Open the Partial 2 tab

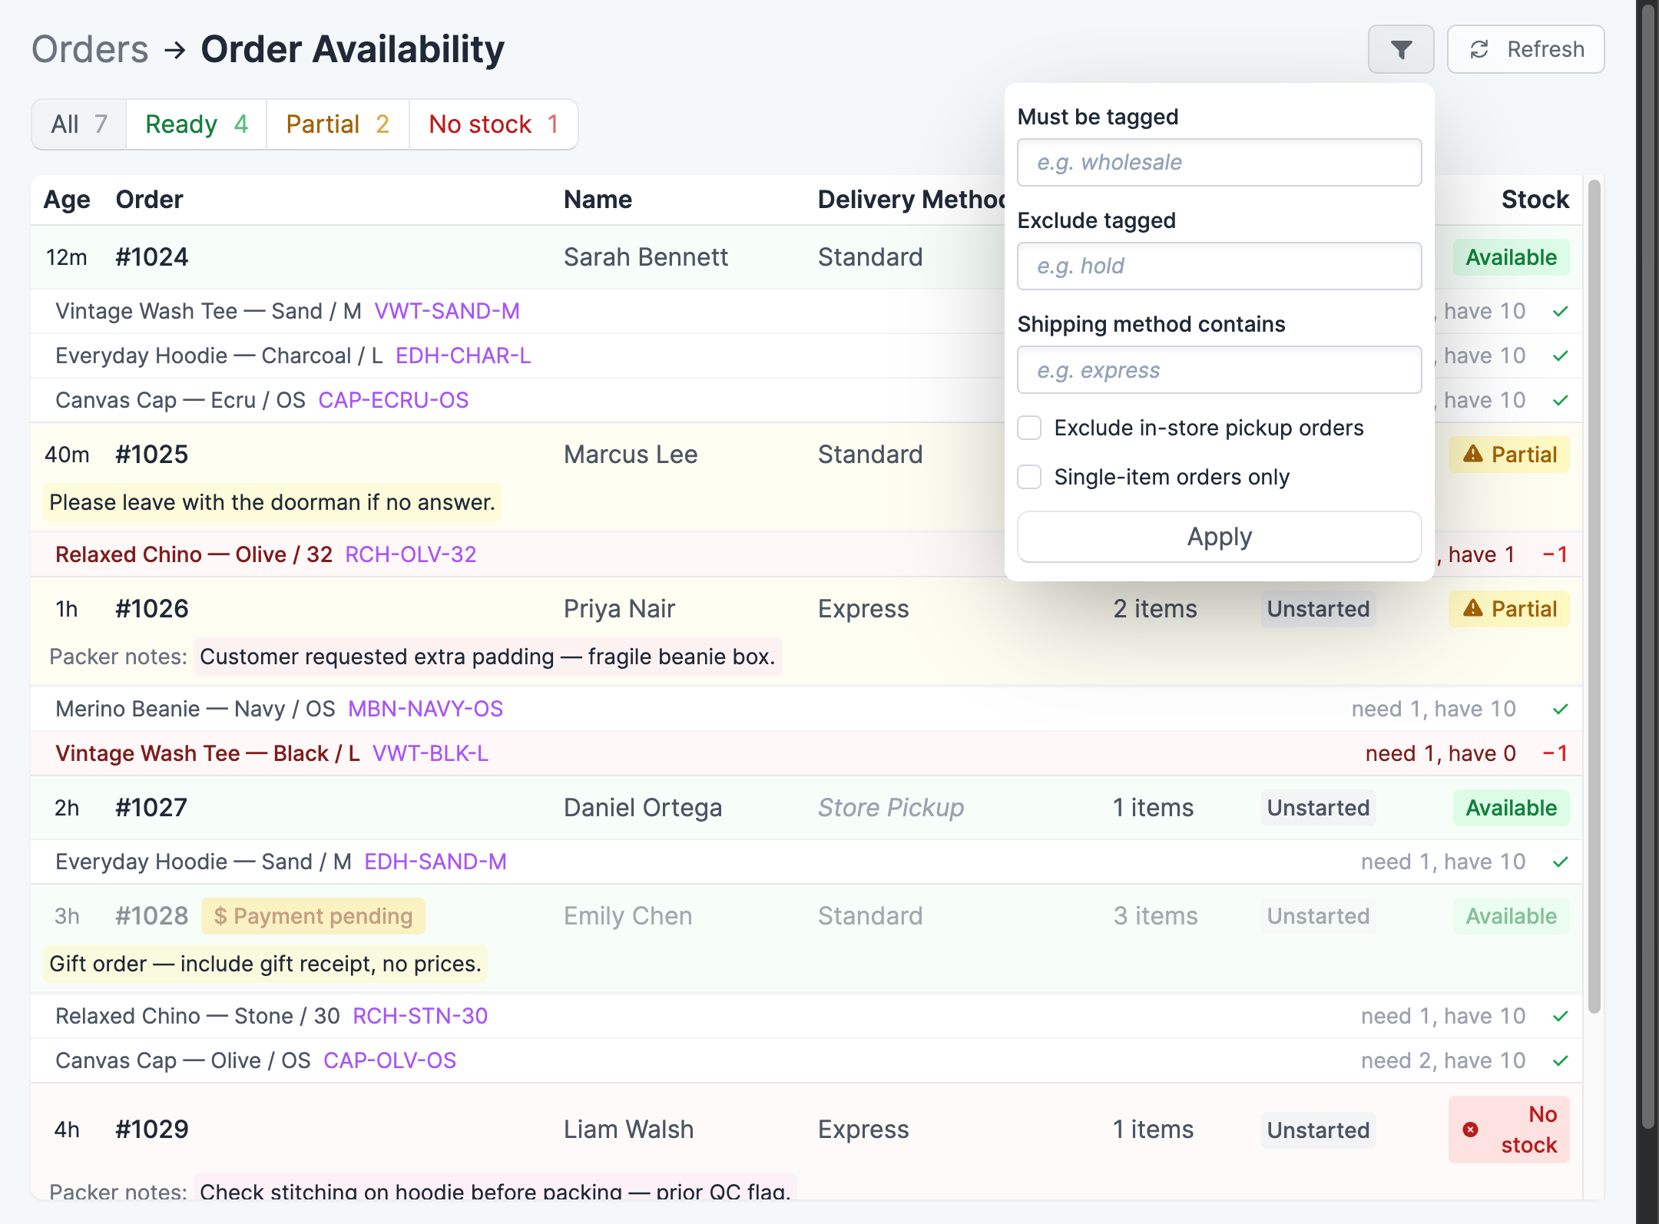coord(338,124)
